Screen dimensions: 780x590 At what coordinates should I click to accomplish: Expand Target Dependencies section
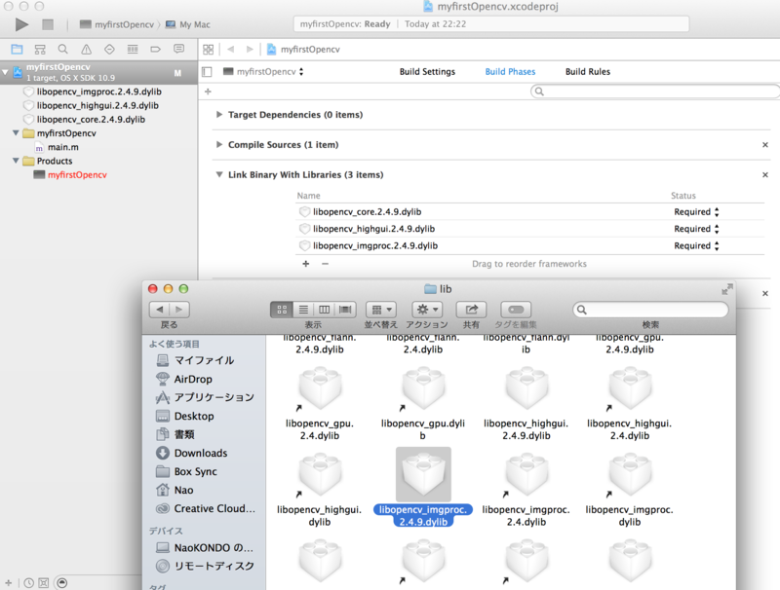[218, 115]
